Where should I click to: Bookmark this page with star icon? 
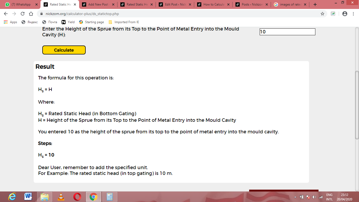pyautogui.click(x=322, y=14)
